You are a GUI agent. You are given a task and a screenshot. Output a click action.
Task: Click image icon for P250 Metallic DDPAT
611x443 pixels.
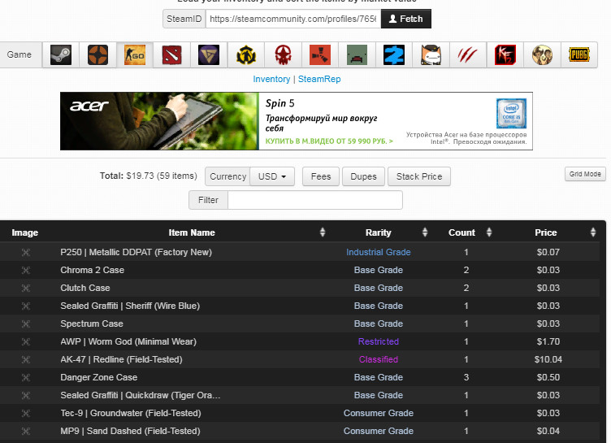click(x=26, y=252)
